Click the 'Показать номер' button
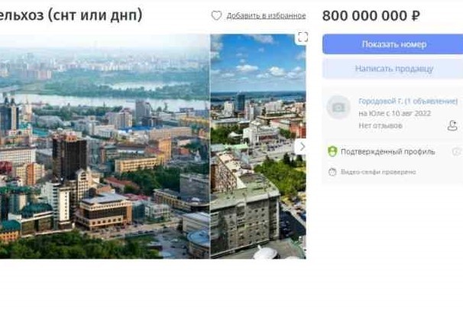The height and width of the screenshot is (309, 463). [394, 44]
